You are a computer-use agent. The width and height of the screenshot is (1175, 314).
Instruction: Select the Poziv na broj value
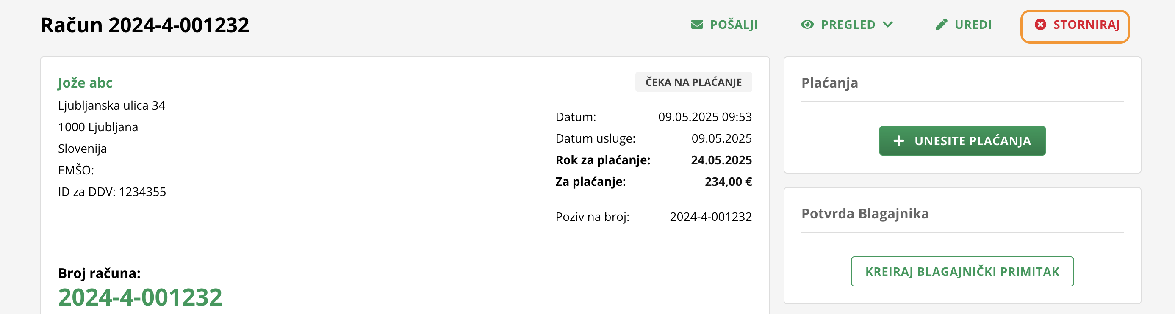pyautogui.click(x=710, y=217)
